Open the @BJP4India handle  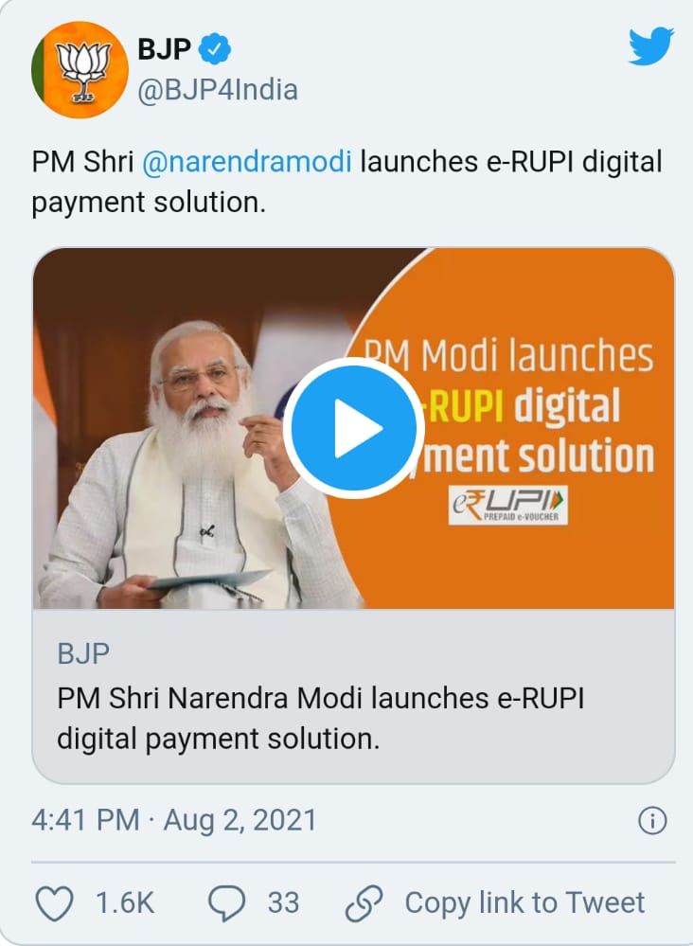(x=218, y=90)
